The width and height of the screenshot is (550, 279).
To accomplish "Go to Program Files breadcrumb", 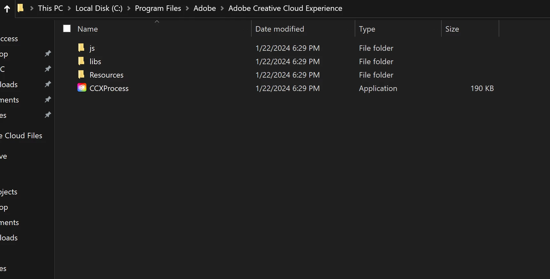I will pyautogui.click(x=158, y=8).
